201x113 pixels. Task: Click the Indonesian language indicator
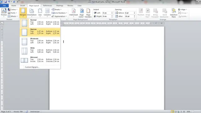35,112
